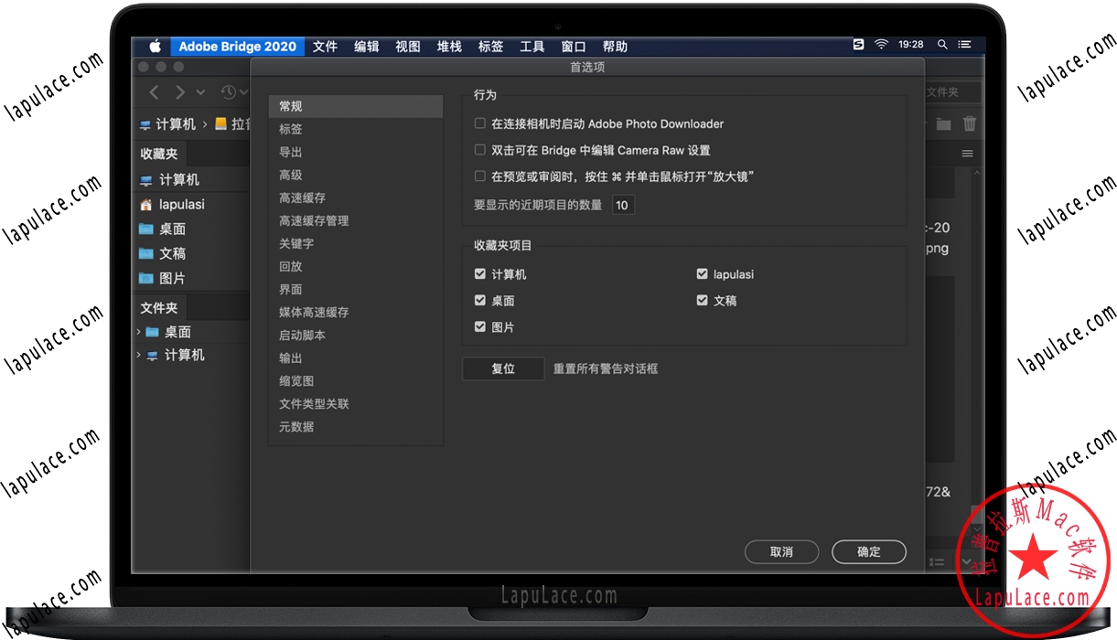Uncheck the lapulasi favorites item
The height and width of the screenshot is (640, 1117).
point(700,273)
